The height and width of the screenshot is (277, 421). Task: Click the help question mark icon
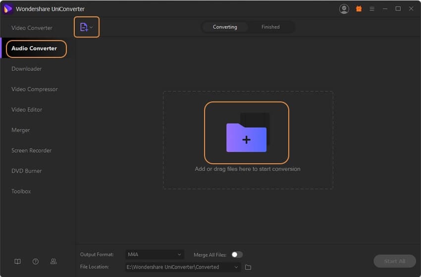36,262
